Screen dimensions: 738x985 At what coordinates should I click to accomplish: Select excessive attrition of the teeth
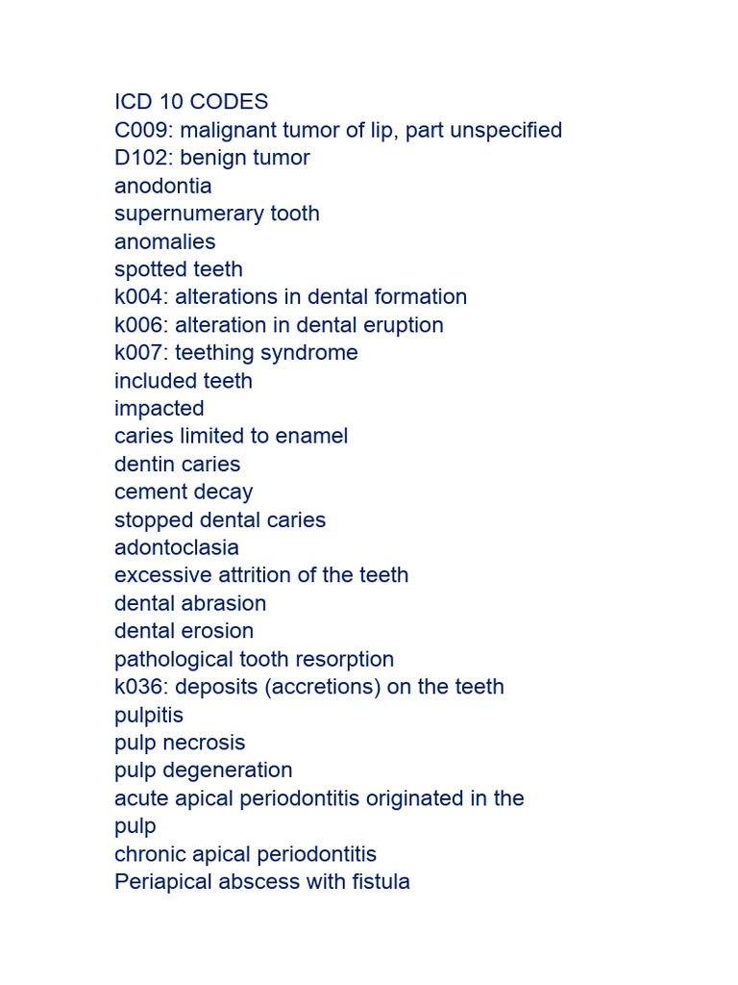click(x=261, y=575)
